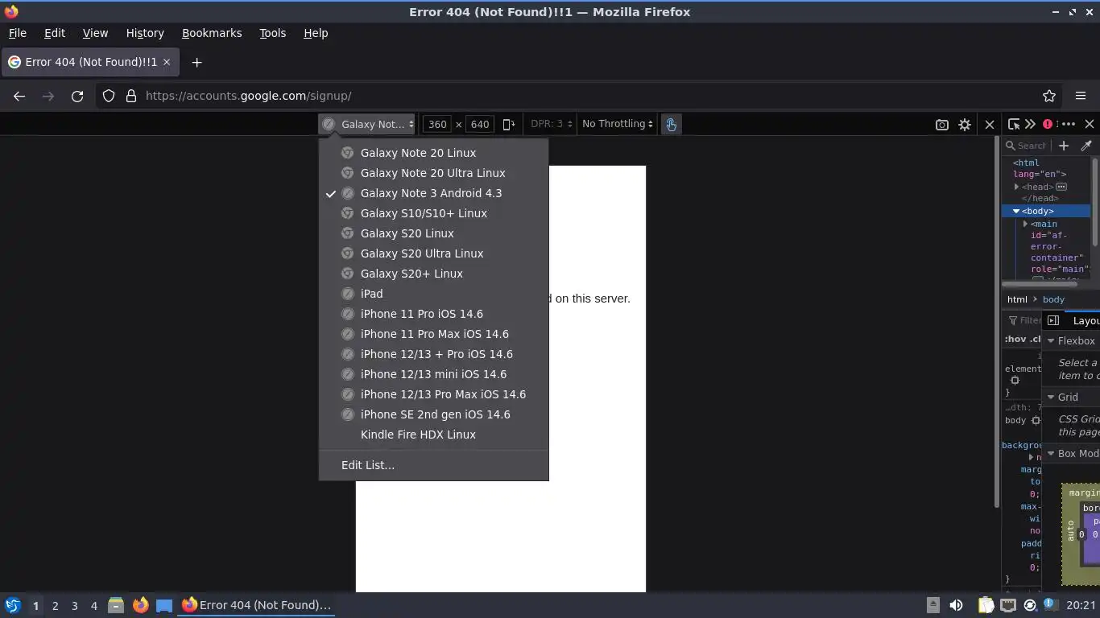Toggle :hov pseudo-class panel
This screenshot has height=618, width=1100.
pos(1014,339)
